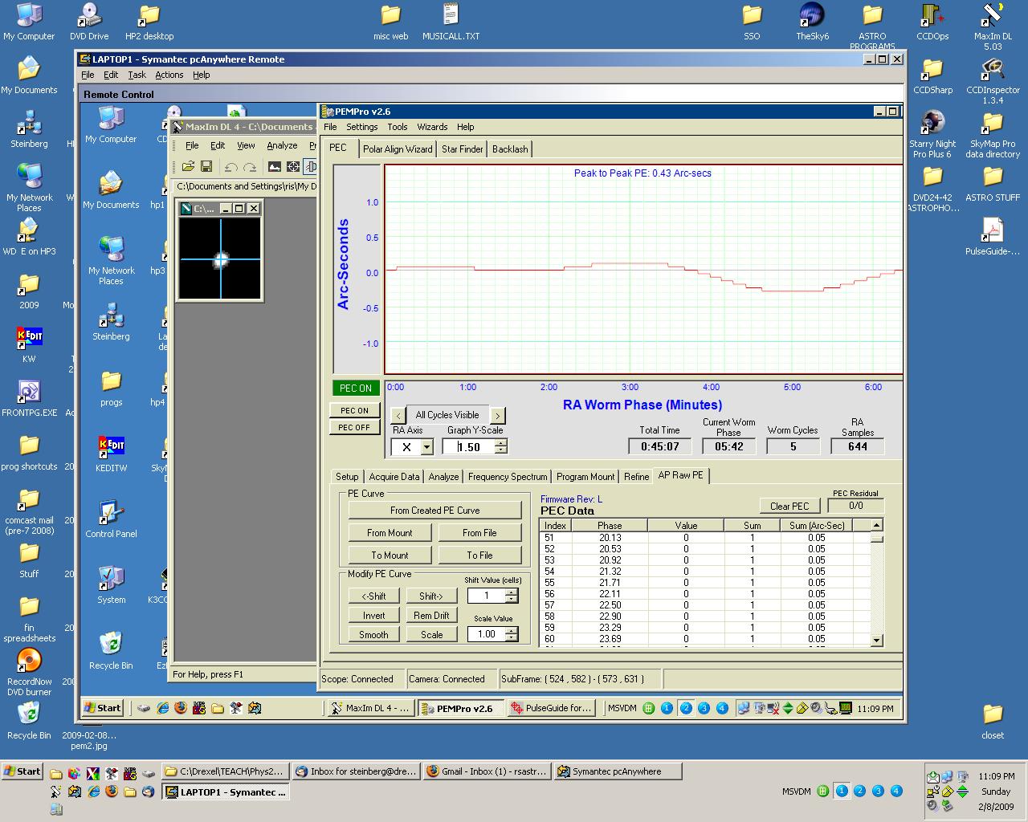The image size is (1028, 822).
Task: Open the Starry Night Pro Plus 6 icon
Action: tap(932, 134)
